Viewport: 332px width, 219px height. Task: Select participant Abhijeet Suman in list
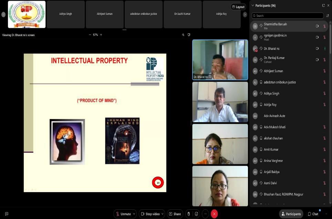[273, 71]
